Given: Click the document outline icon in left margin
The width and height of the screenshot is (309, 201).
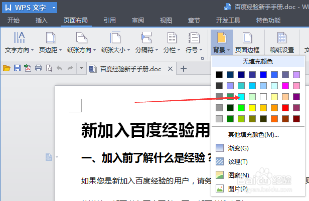Looking at the screenshot, I should point(49,157).
